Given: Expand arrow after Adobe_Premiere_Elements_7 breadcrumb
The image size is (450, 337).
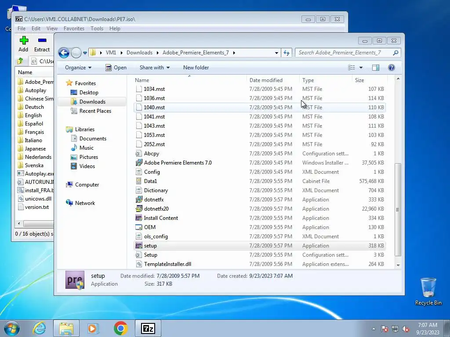Looking at the screenshot, I should click(234, 53).
